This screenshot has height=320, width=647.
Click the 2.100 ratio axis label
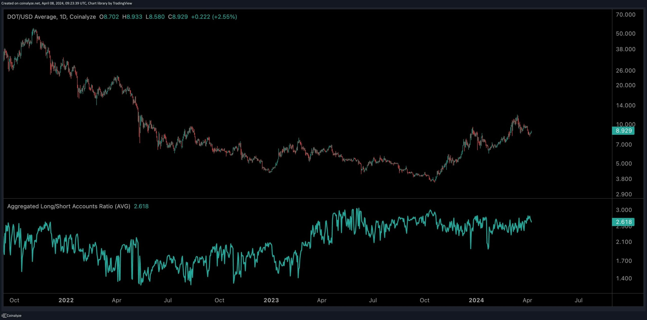coord(624,242)
